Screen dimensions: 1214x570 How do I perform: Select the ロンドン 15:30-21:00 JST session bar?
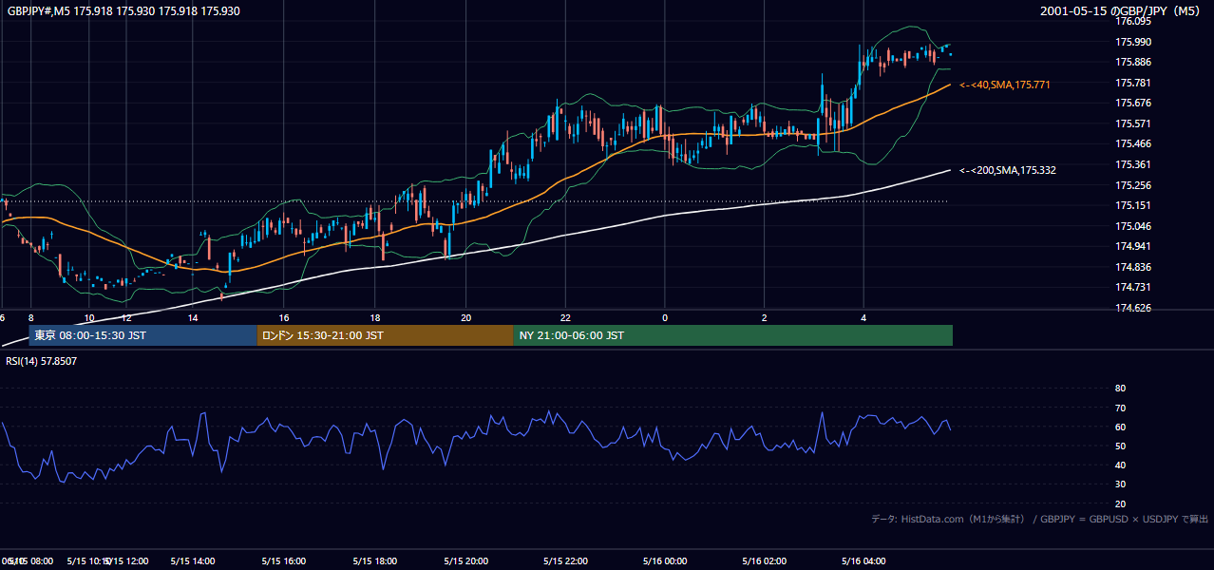pyautogui.click(x=385, y=335)
